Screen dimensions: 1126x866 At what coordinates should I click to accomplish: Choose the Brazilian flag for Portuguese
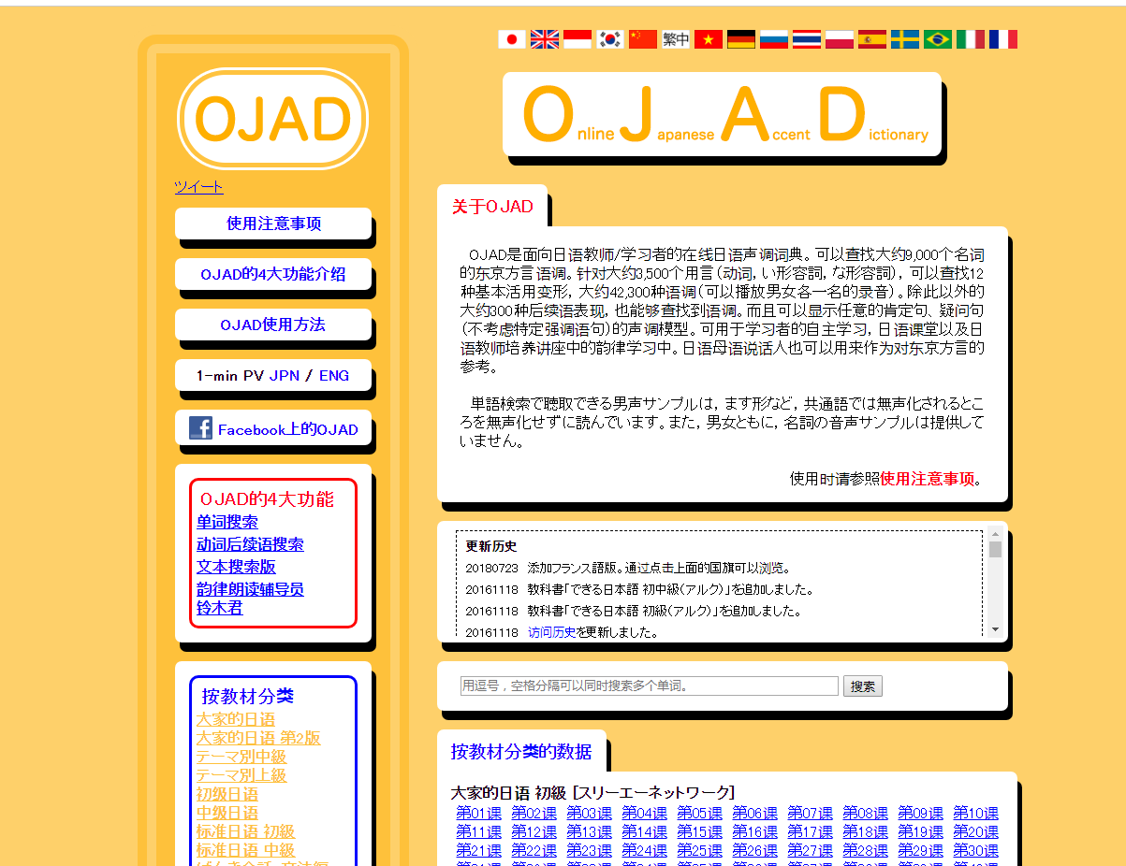tap(938, 39)
